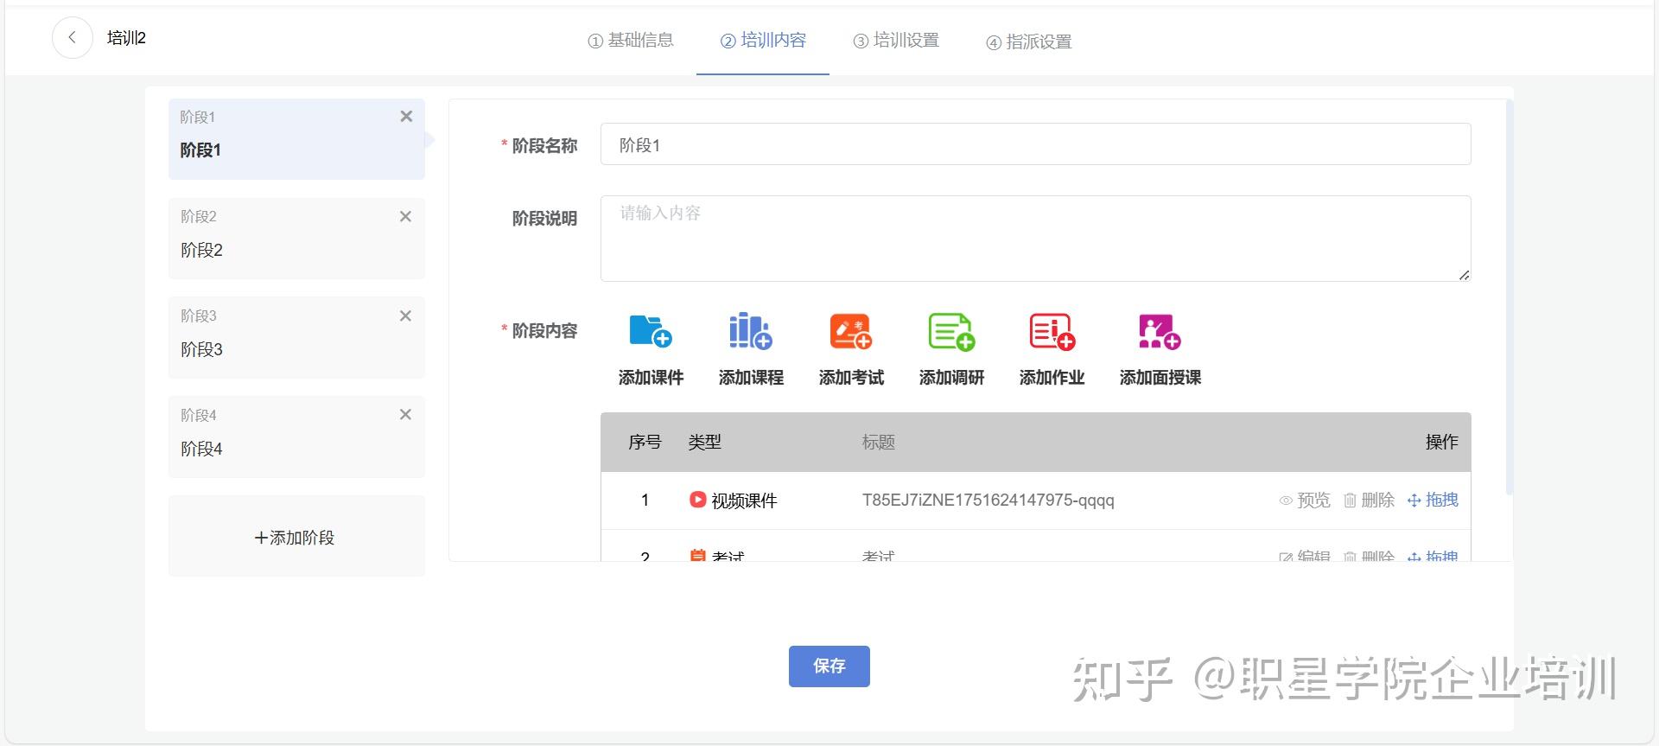The image size is (1659, 746).
Task: Go to the 指派设置 step tab
Action: click(1029, 41)
